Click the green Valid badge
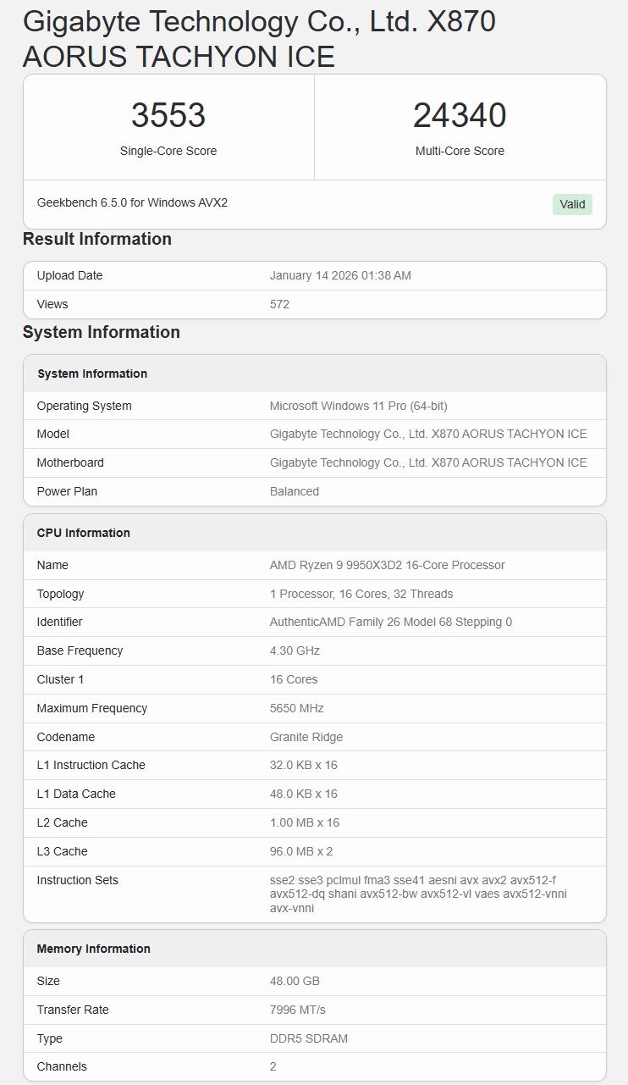 pyautogui.click(x=572, y=204)
